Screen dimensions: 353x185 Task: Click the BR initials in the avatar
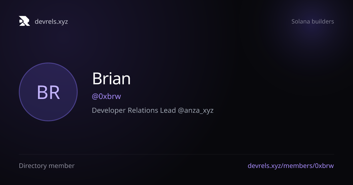tap(49, 92)
